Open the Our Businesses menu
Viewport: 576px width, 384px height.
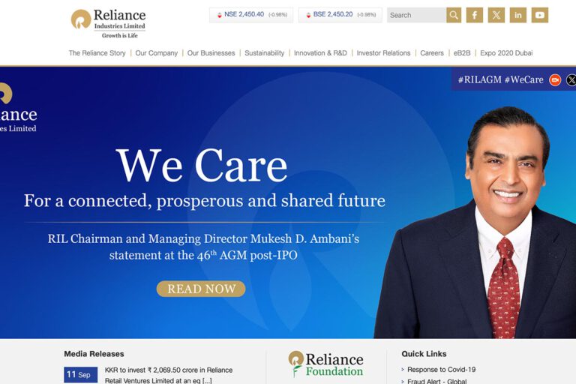(x=211, y=53)
